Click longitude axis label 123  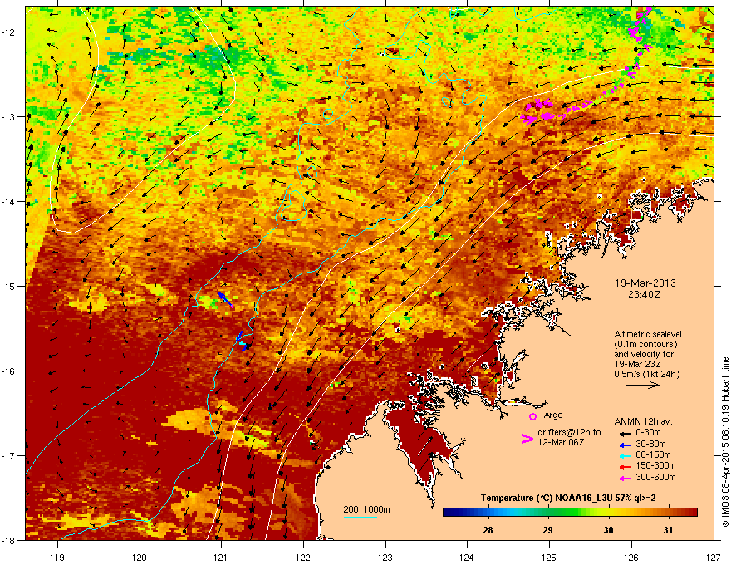(385, 558)
